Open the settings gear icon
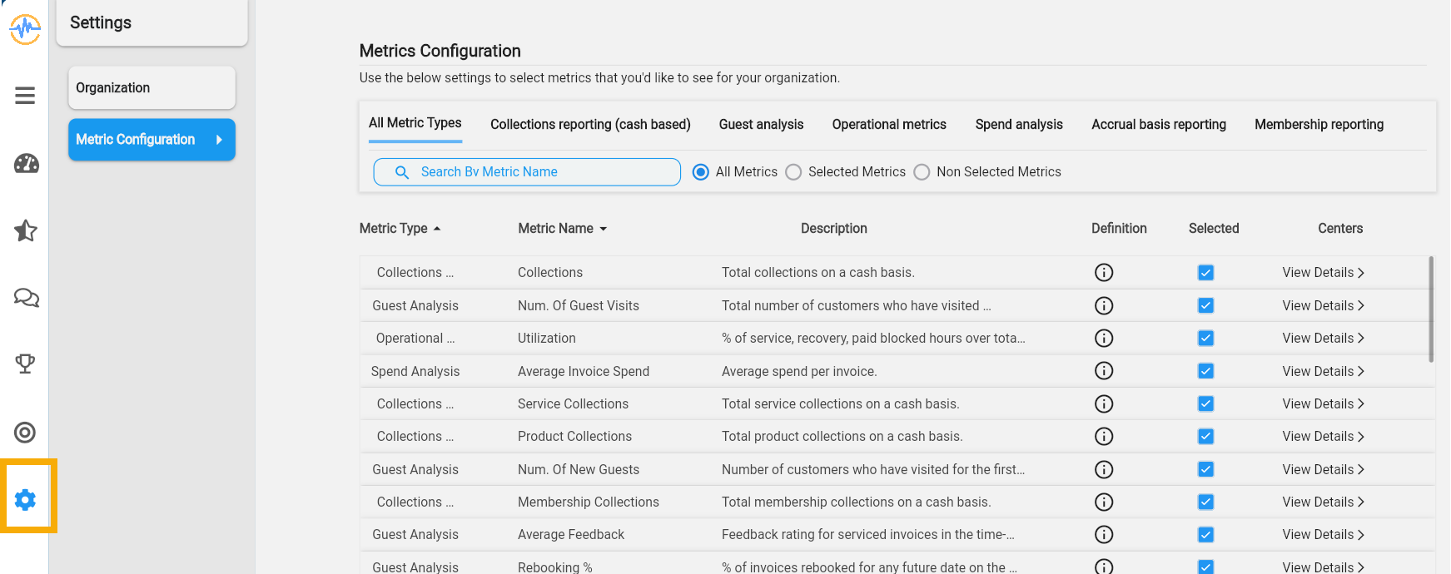Viewport: 1451px width, 574px height. (x=25, y=500)
